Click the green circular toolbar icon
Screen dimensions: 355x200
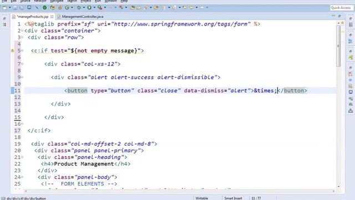click(44, 8)
